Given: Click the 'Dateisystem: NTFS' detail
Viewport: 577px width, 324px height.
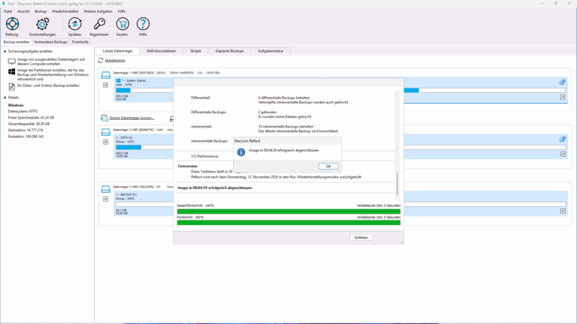Looking at the screenshot, I should click(23, 111).
